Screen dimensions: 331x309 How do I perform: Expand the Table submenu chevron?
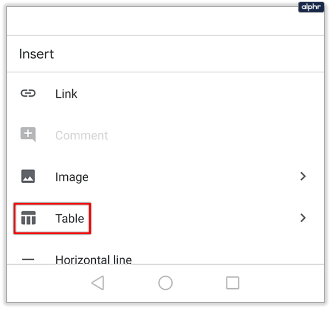click(x=303, y=218)
